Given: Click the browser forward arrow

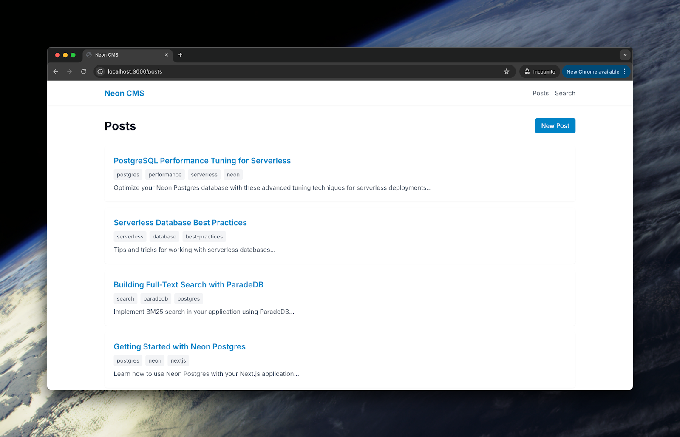Looking at the screenshot, I should tap(70, 71).
